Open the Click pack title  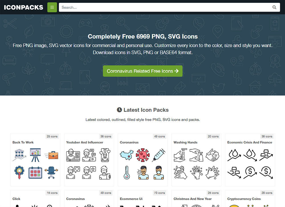pos(16,199)
